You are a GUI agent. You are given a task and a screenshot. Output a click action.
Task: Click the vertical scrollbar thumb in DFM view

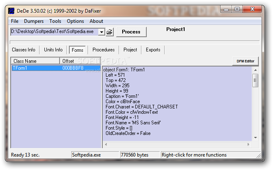[x=255, y=80]
